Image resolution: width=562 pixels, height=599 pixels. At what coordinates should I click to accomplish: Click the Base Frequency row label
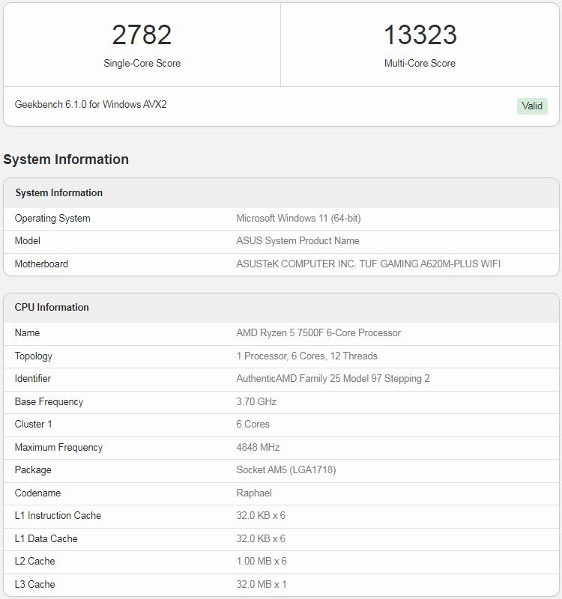click(x=49, y=401)
